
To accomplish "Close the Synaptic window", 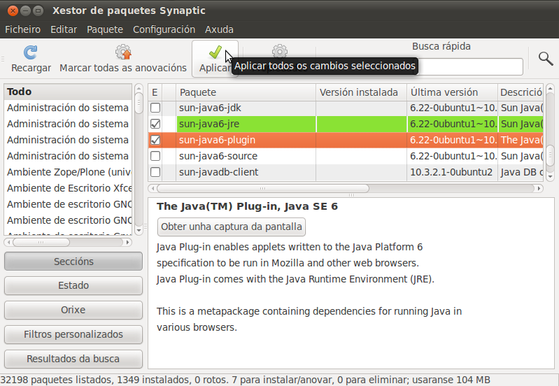I will (13, 10).
